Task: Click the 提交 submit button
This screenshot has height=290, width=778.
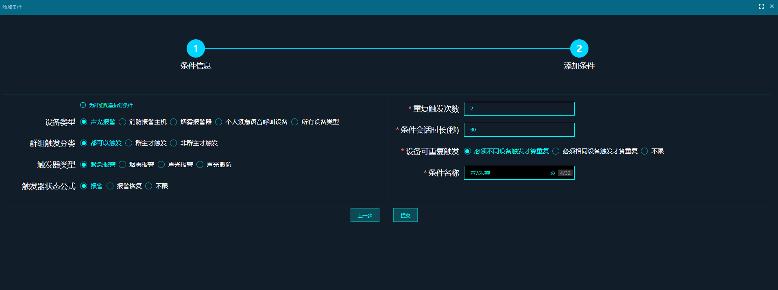Action: [x=405, y=215]
